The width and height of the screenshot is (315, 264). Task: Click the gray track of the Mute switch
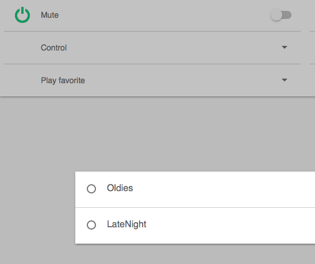tap(287, 15)
